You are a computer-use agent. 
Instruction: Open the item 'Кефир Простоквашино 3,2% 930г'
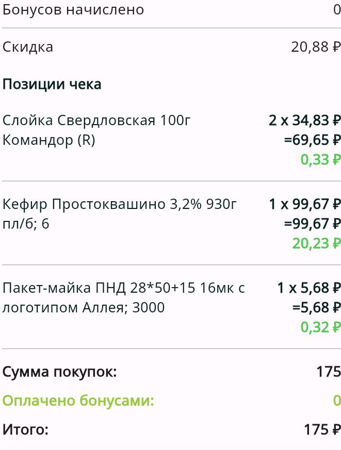pos(120,214)
